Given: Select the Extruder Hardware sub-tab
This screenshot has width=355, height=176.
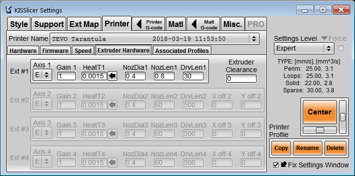Looking at the screenshot, I should (x=123, y=50).
